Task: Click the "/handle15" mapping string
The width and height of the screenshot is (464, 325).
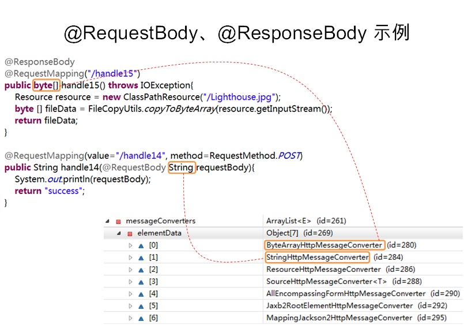Action: [x=112, y=73]
